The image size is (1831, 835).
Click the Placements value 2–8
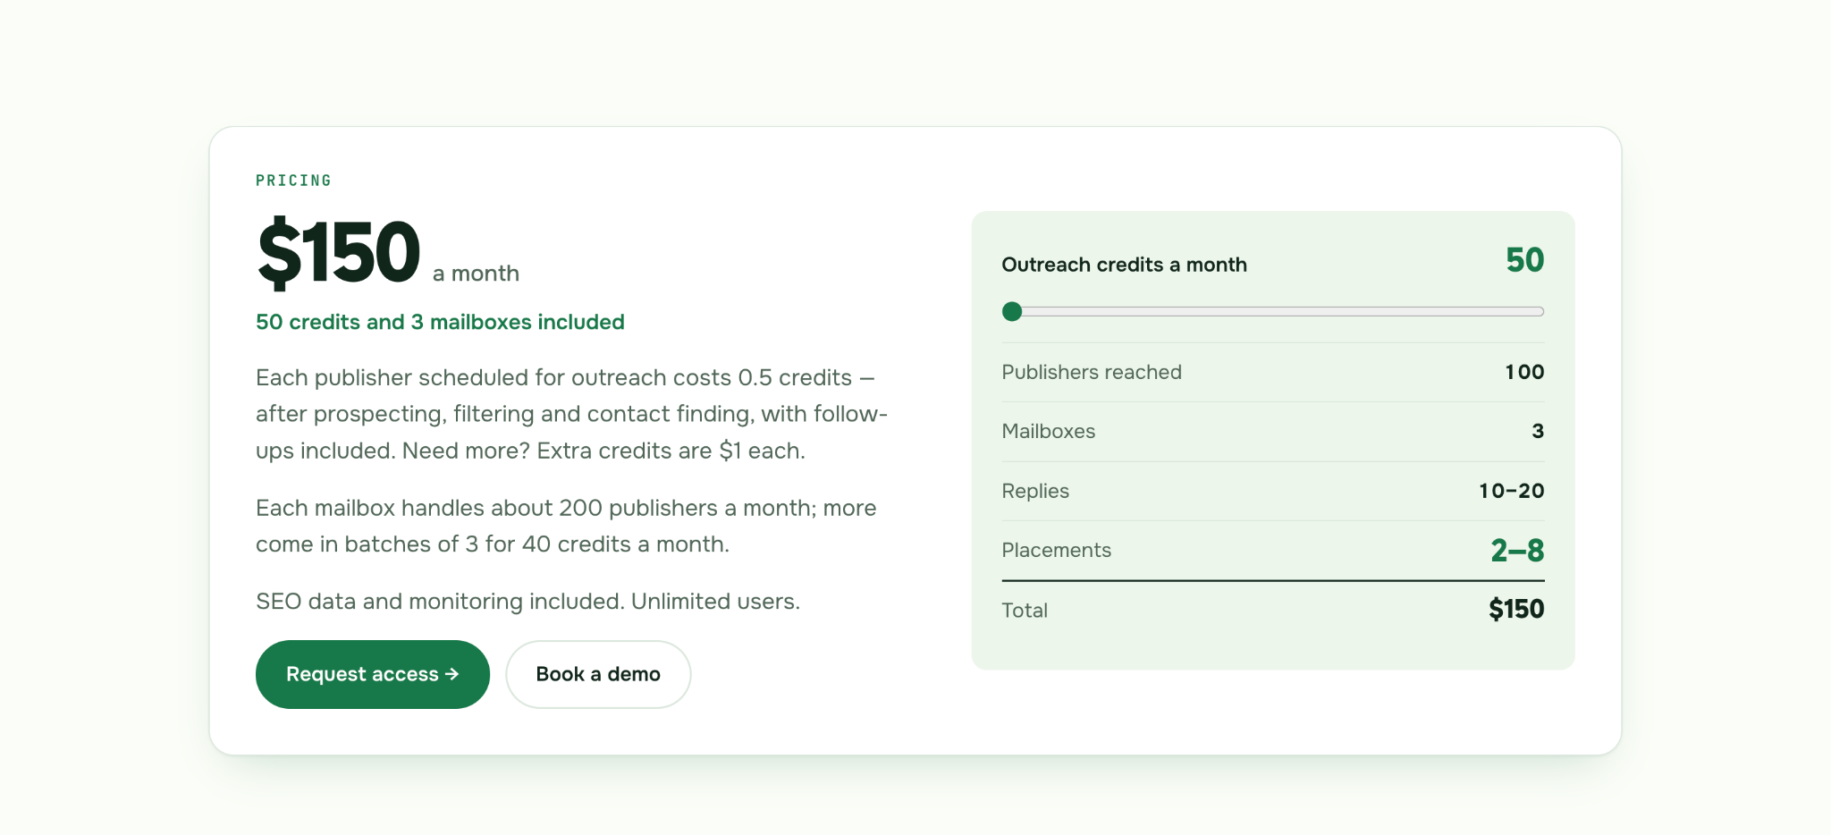pyautogui.click(x=1517, y=550)
